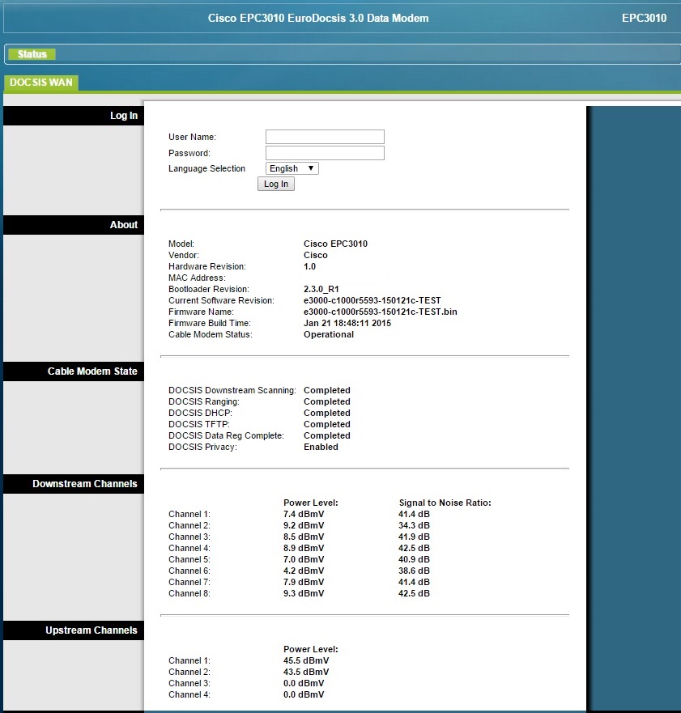The width and height of the screenshot is (681, 713).
Task: Click the model value Cisco EPC3010
Action: [x=336, y=244]
